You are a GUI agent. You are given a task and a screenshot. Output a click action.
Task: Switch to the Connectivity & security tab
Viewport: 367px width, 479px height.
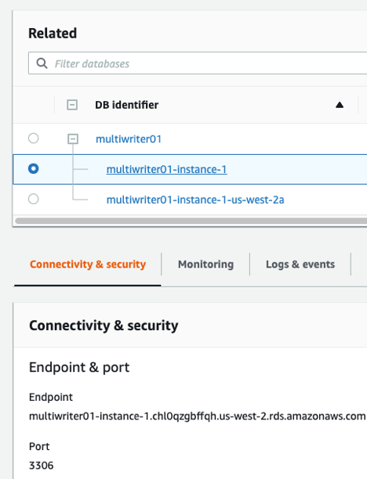coord(88,265)
